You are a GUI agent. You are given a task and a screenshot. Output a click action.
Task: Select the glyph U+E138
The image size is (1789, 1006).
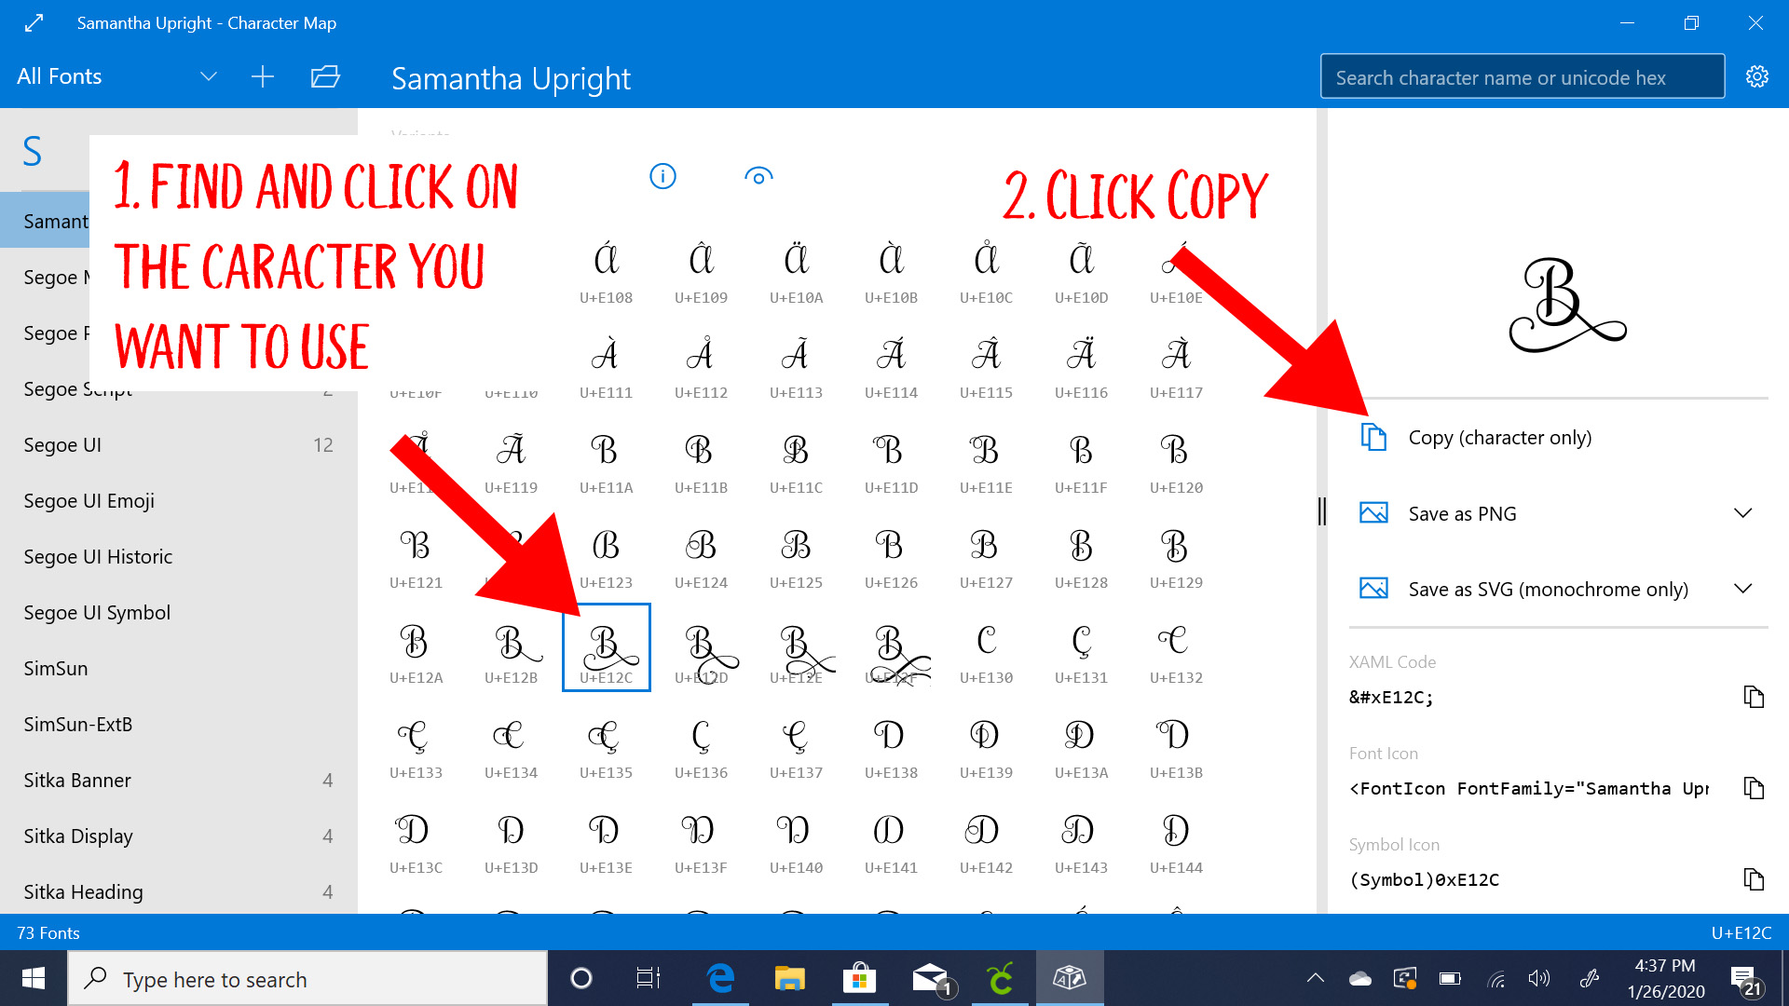click(892, 742)
